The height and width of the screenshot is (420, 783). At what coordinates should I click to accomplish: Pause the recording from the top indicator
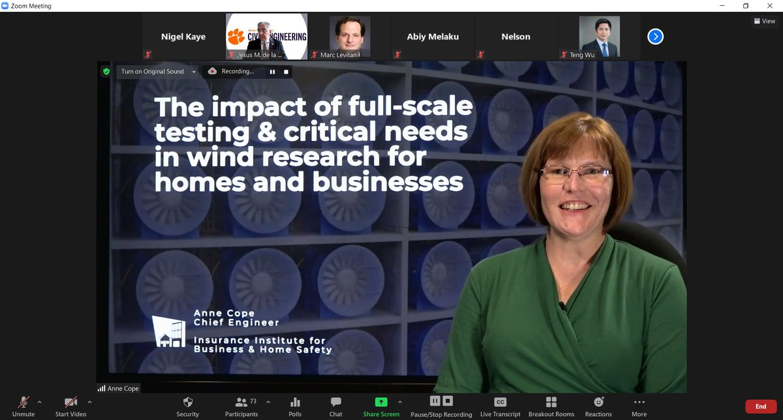tap(273, 72)
